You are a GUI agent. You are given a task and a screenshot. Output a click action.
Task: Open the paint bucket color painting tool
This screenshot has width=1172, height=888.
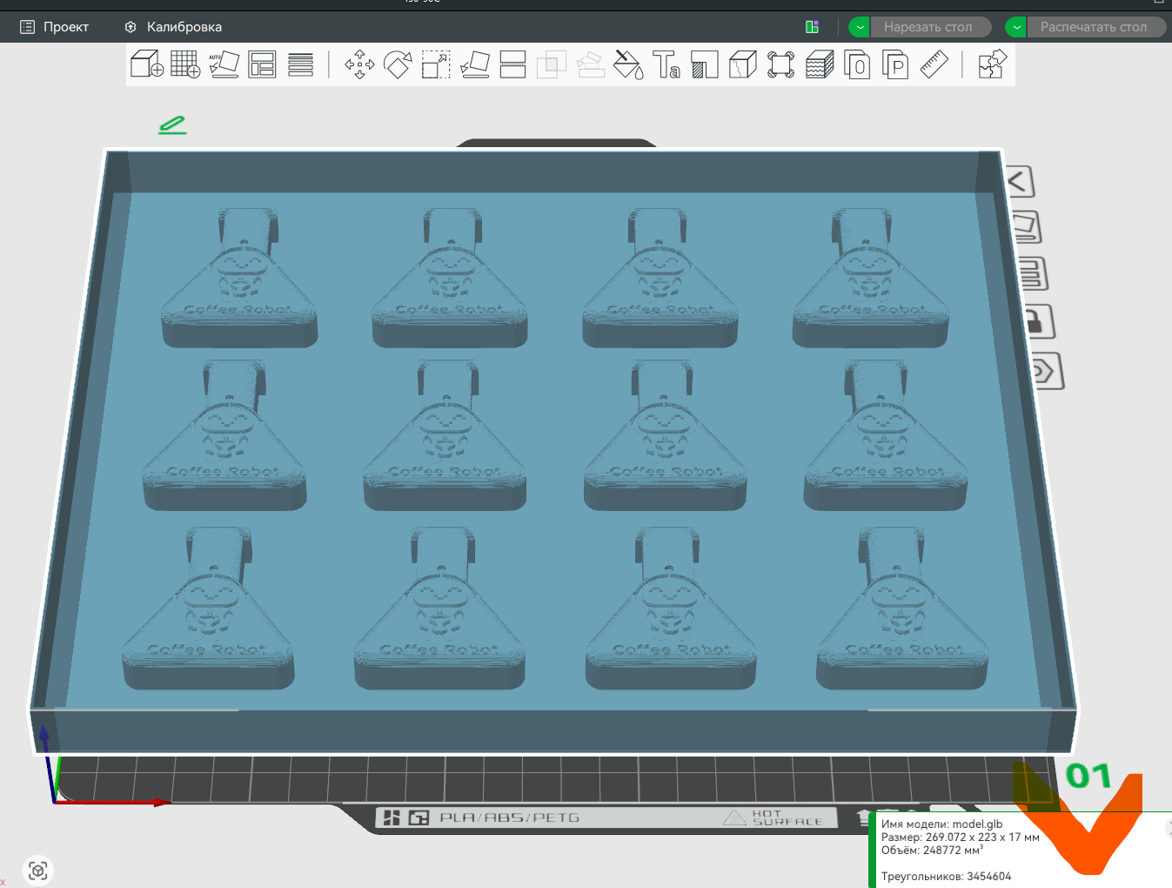(628, 65)
